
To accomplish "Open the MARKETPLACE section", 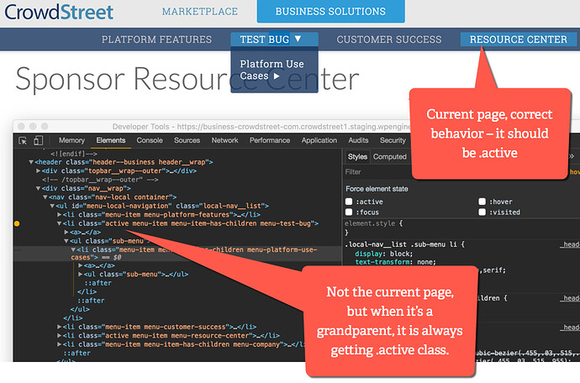I will click(200, 12).
